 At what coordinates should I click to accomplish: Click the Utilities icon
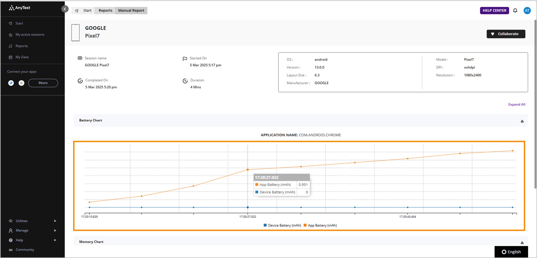point(11,221)
